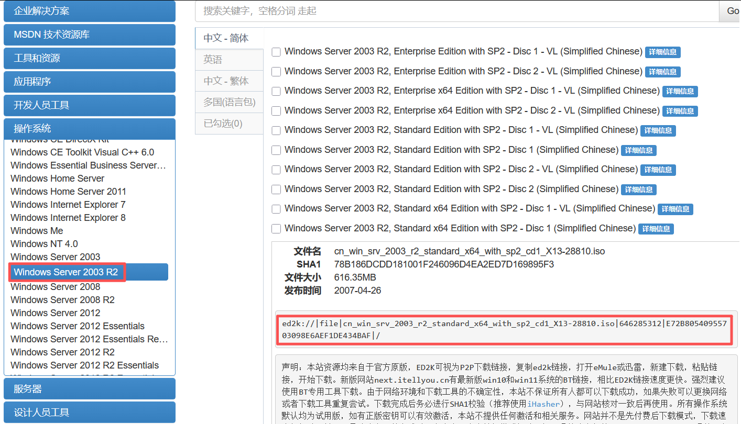The image size is (741, 424).
Task: Expand the 设计人员工具 category
Action: (90, 412)
